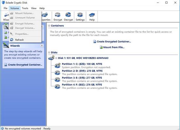Select the Disk 1 drive icon
This screenshot has width=180, height=130.
(51, 58)
